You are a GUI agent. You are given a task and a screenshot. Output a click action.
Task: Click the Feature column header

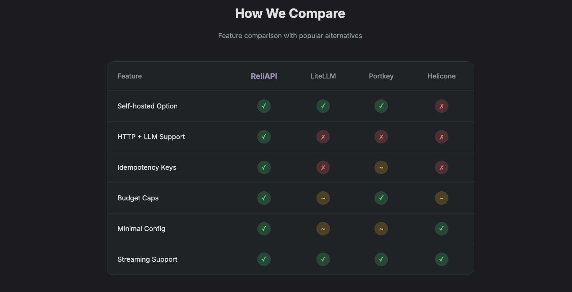(130, 76)
